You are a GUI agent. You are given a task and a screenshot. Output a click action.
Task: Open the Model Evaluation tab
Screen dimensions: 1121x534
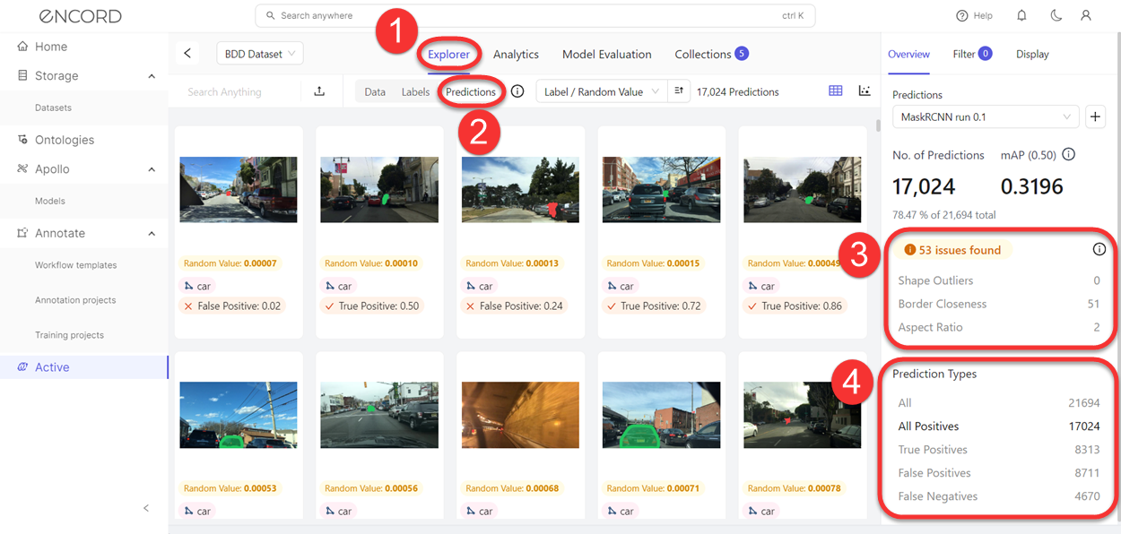[x=607, y=55]
